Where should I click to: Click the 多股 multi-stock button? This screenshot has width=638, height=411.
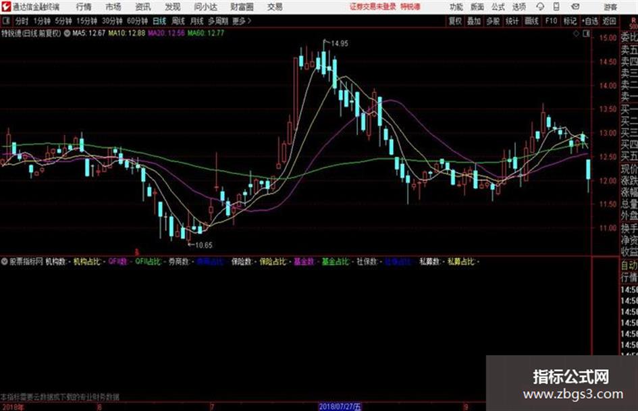click(x=493, y=21)
